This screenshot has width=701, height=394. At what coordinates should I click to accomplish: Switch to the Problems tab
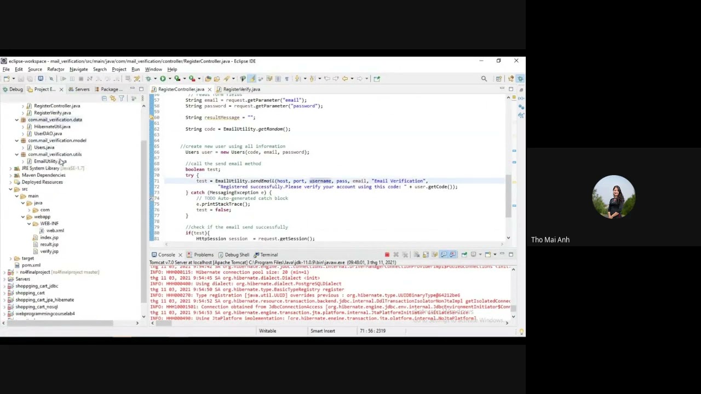tap(200, 254)
